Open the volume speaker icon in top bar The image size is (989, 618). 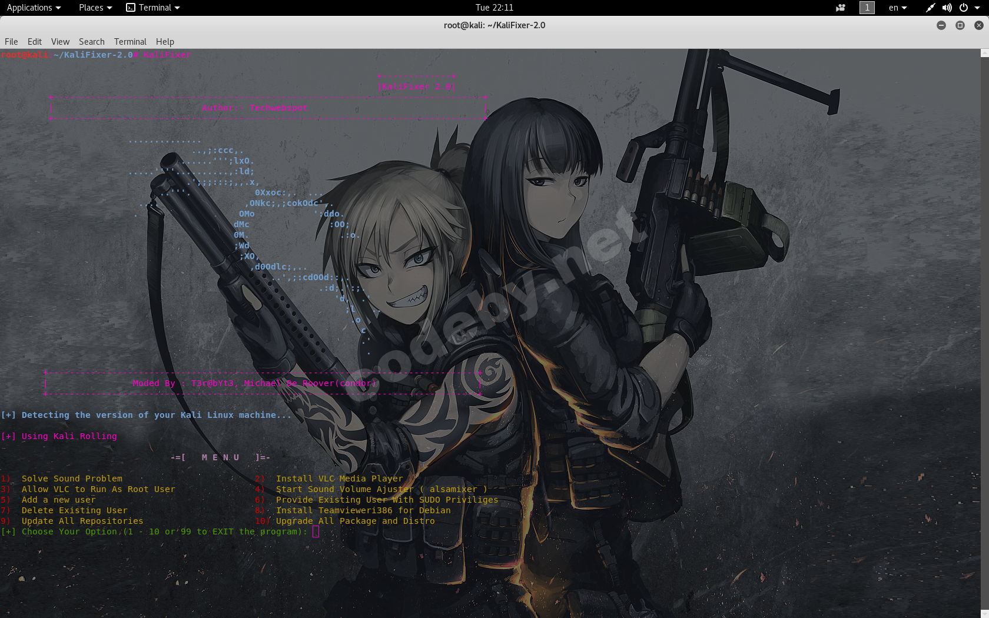[x=947, y=8]
